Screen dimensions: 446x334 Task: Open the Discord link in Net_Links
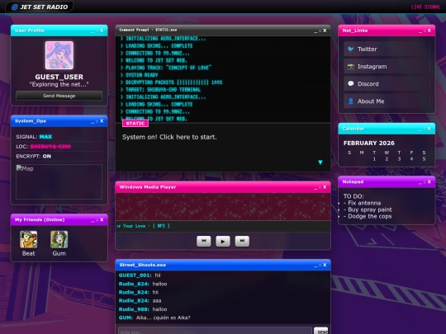tap(387, 84)
